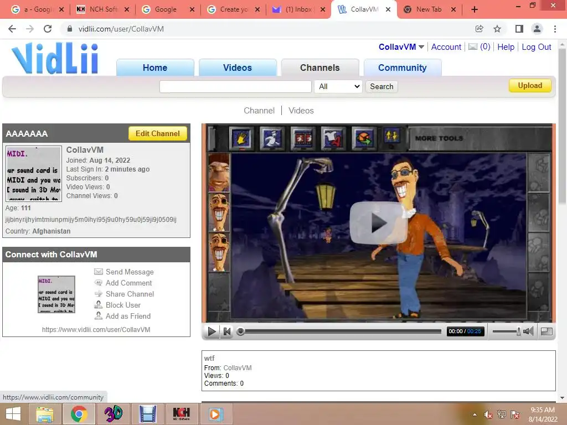Click the browser back arrow

pos(12,29)
